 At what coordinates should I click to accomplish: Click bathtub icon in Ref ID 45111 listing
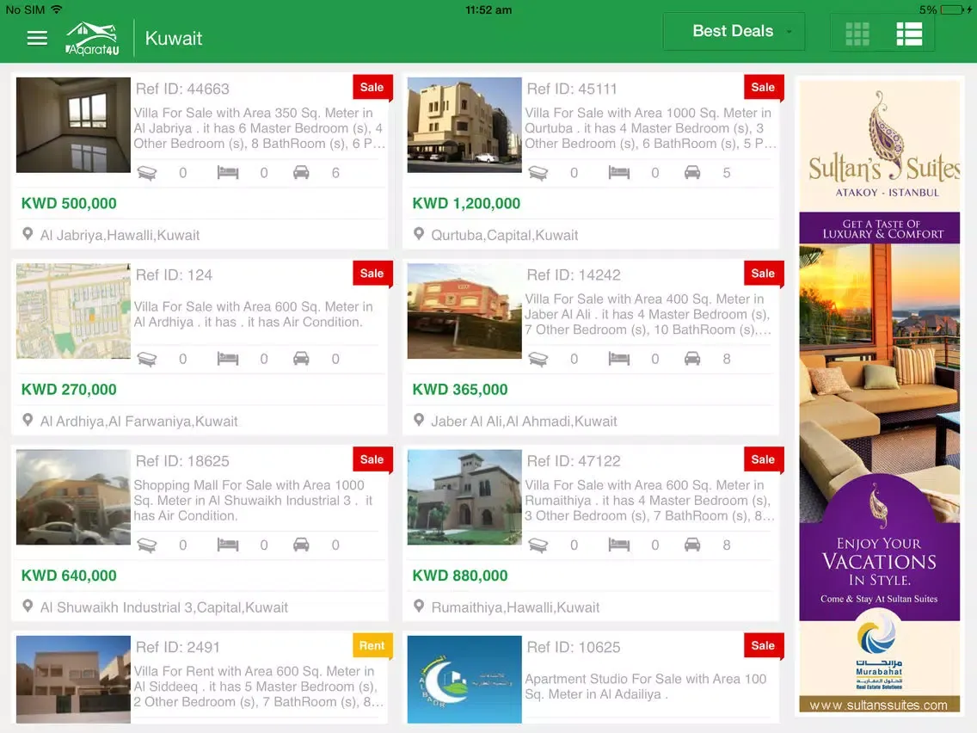[x=538, y=173]
